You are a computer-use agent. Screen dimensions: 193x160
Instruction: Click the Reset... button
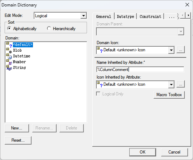[18, 140]
